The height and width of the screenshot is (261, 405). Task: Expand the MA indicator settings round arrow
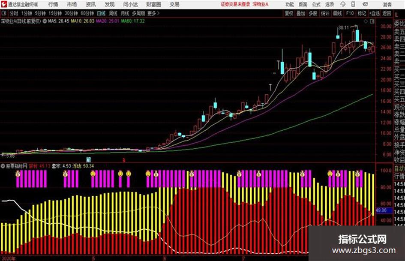45,21
